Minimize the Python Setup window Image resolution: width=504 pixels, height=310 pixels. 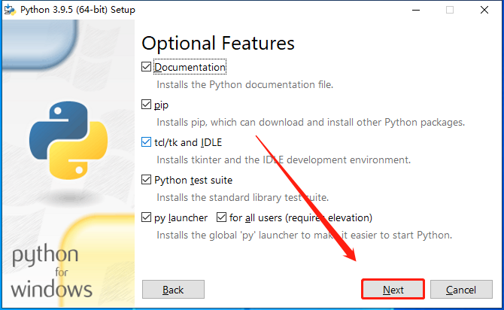[x=416, y=10]
